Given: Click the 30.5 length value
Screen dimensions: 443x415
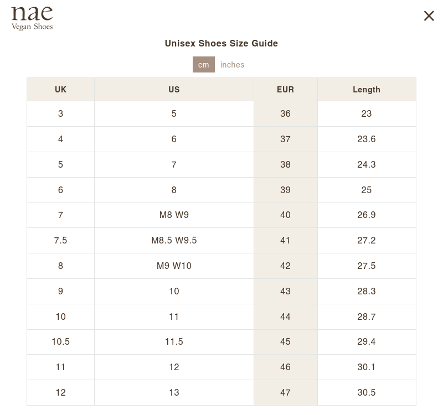Looking at the screenshot, I should [366, 393].
